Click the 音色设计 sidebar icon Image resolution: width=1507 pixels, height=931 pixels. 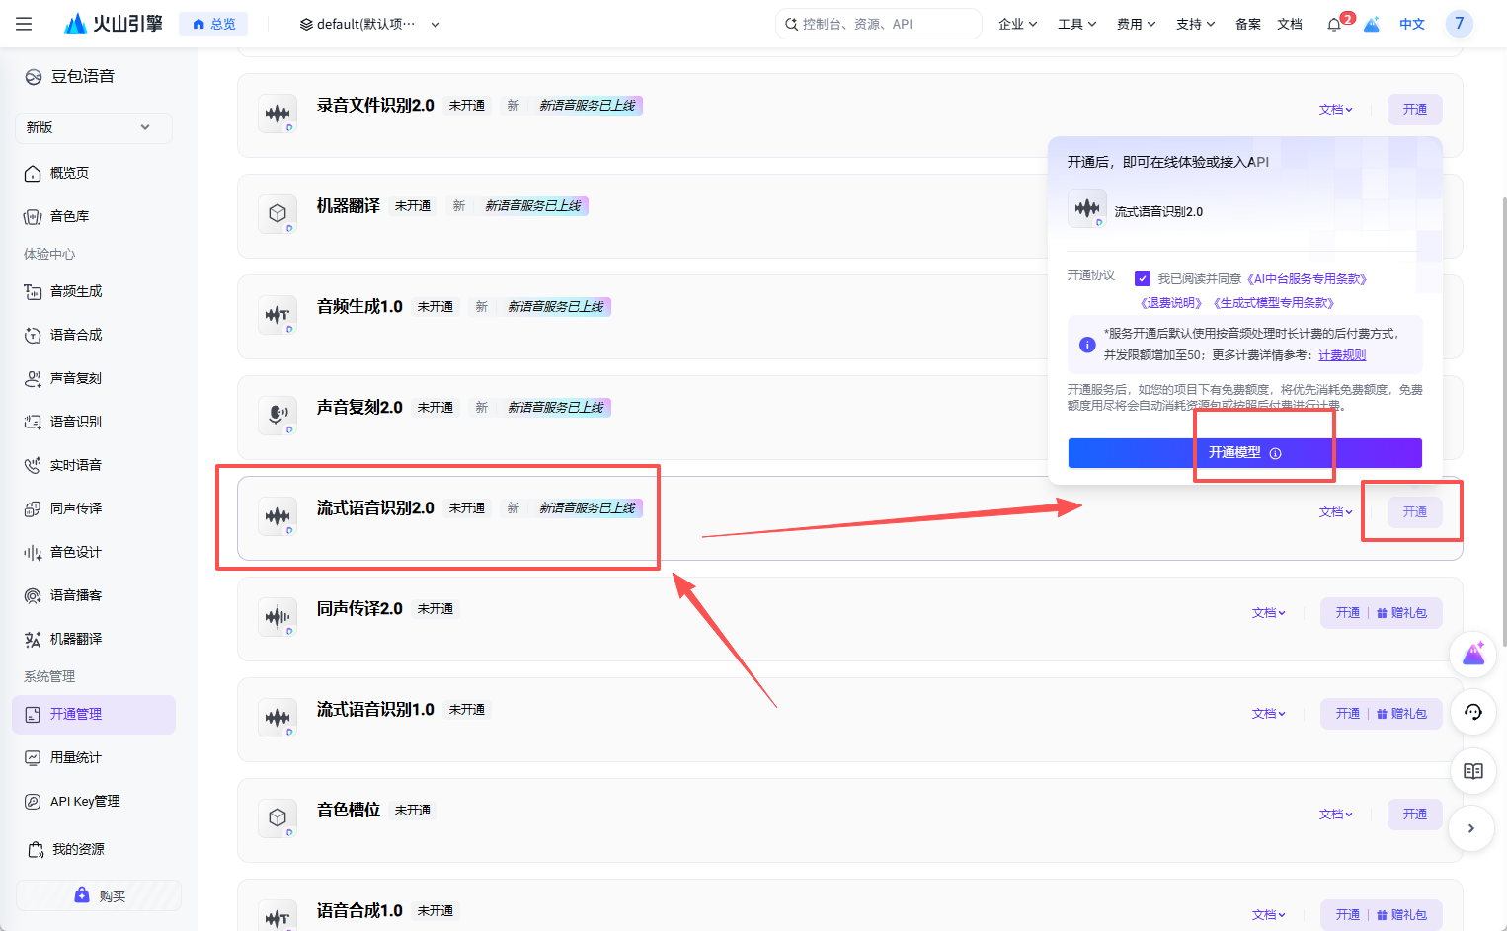[x=33, y=552]
